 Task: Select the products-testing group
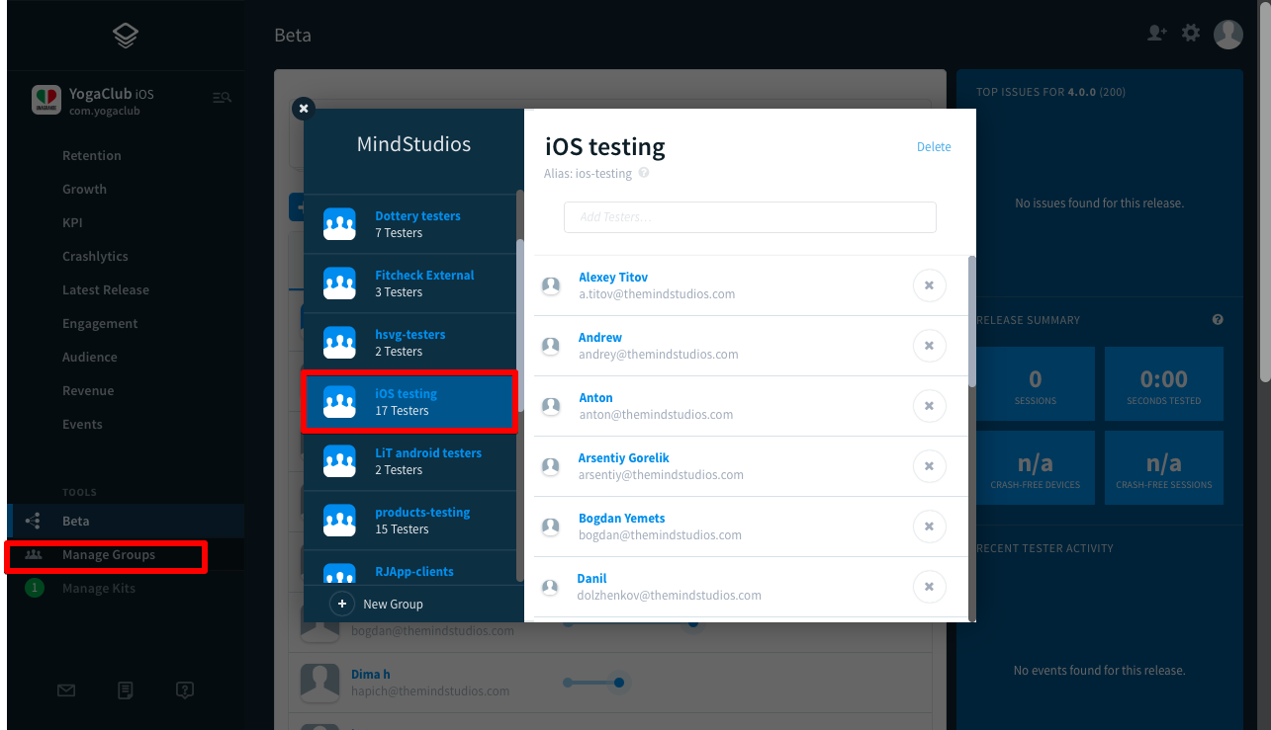[x=409, y=521]
